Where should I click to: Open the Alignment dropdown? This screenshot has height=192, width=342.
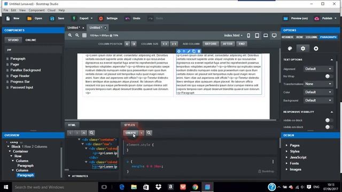tap(318, 69)
